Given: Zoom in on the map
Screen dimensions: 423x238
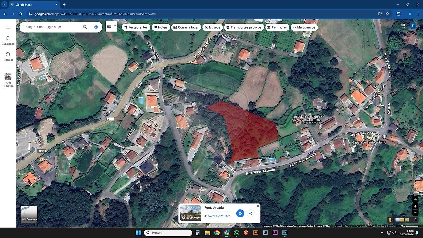Looking at the screenshot, I should click(x=415, y=206).
